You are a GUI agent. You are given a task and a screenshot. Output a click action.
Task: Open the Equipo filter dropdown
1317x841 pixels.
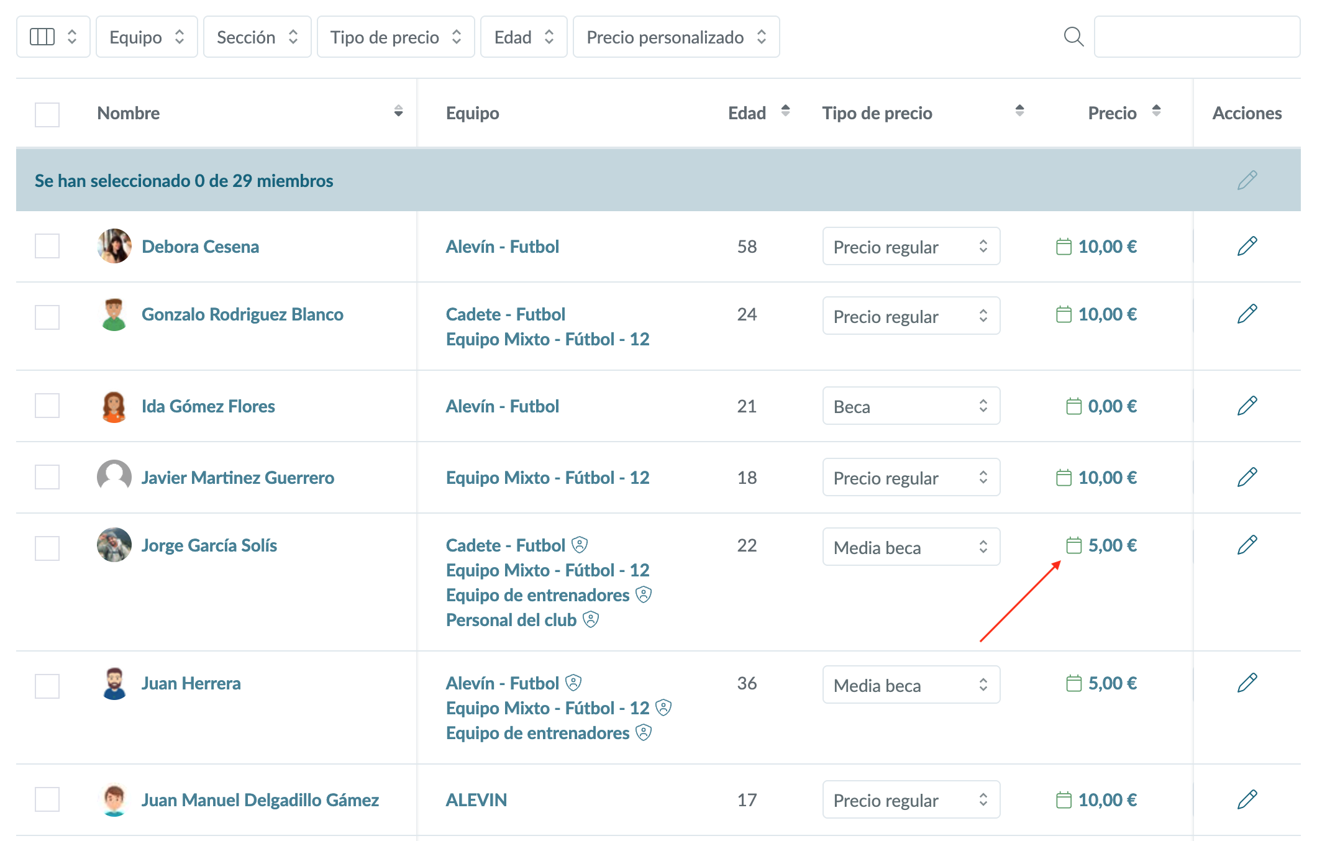point(147,37)
